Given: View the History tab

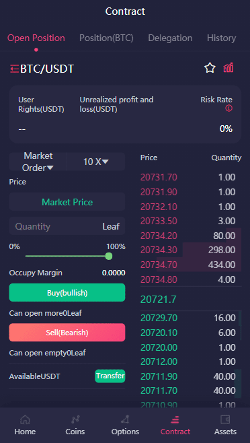Looking at the screenshot, I should [222, 38].
